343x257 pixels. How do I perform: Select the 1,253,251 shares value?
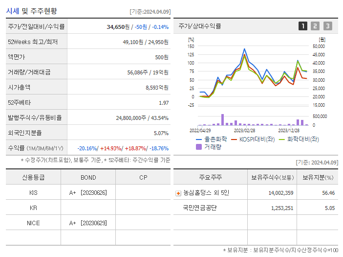(x=282, y=208)
